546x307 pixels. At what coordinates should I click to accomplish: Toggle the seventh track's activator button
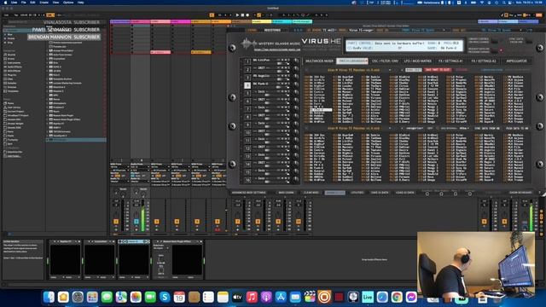(x=237, y=222)
